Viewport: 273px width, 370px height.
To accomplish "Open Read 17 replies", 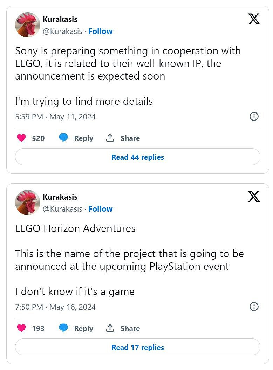I will point(138,348).
